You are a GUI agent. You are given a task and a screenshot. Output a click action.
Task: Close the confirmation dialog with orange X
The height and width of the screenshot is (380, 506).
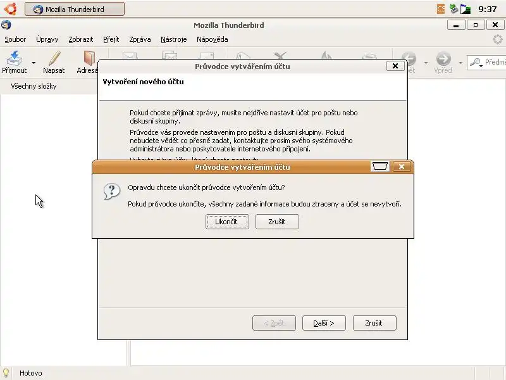[x=402, y=167]
